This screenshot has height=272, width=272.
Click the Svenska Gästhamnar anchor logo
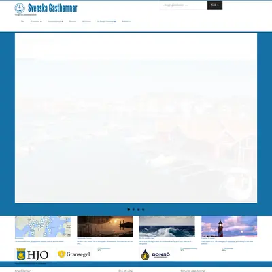click(x=20, y=8)
